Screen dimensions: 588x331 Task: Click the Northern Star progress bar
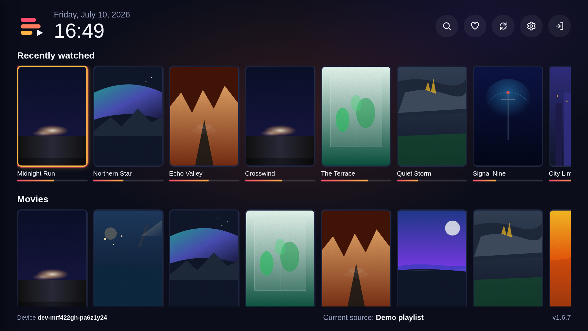click(128, 181)
